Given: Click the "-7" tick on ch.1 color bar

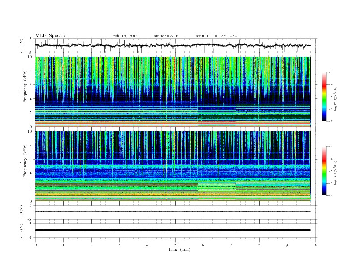Looking at the screenshot, I should point(331,121).
